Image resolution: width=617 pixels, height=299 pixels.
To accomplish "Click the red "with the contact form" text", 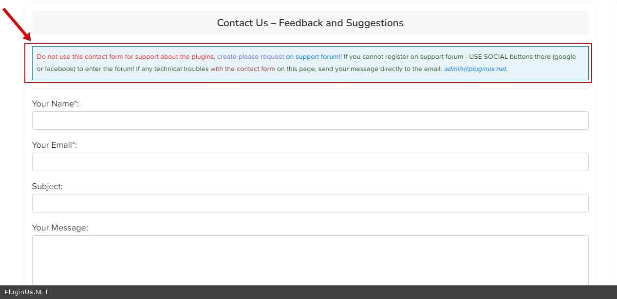I will click(x=243, y=69).
